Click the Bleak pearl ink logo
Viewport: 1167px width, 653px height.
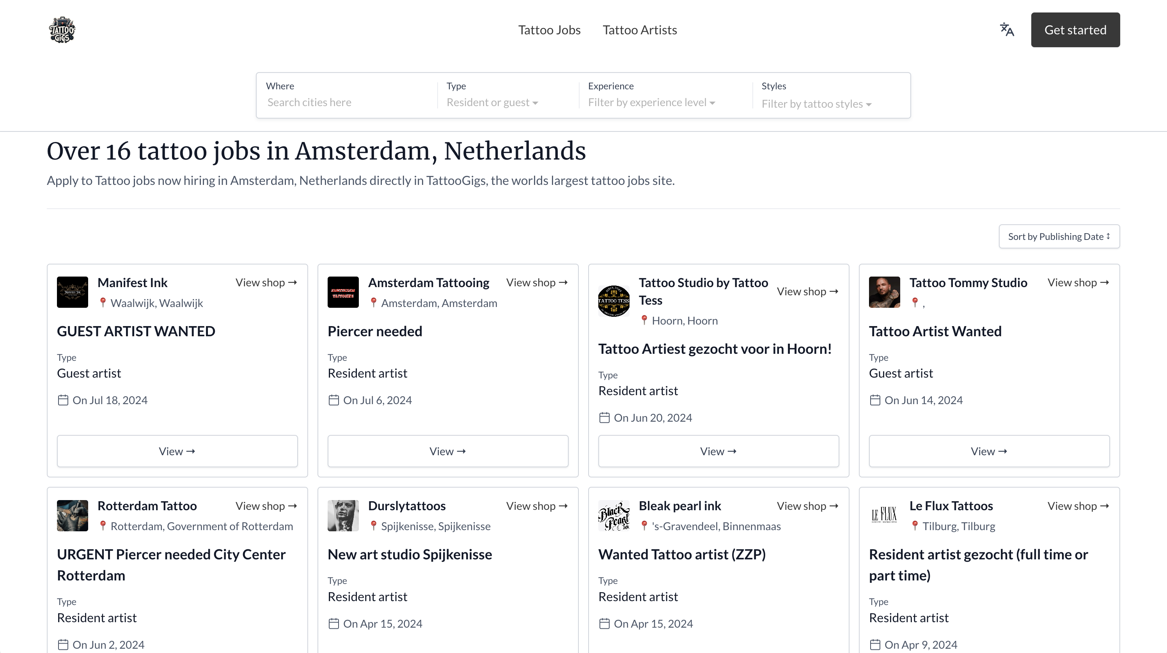614,516
